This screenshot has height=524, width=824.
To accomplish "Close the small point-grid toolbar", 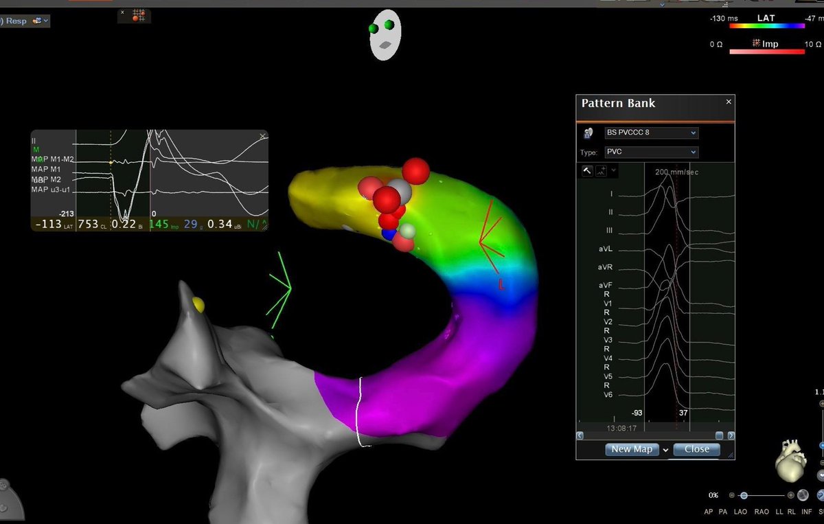I will click(x=123, y=12).
